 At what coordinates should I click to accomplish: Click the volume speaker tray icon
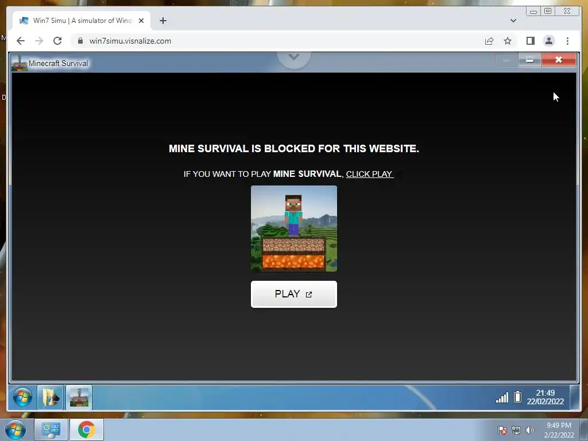530,430
